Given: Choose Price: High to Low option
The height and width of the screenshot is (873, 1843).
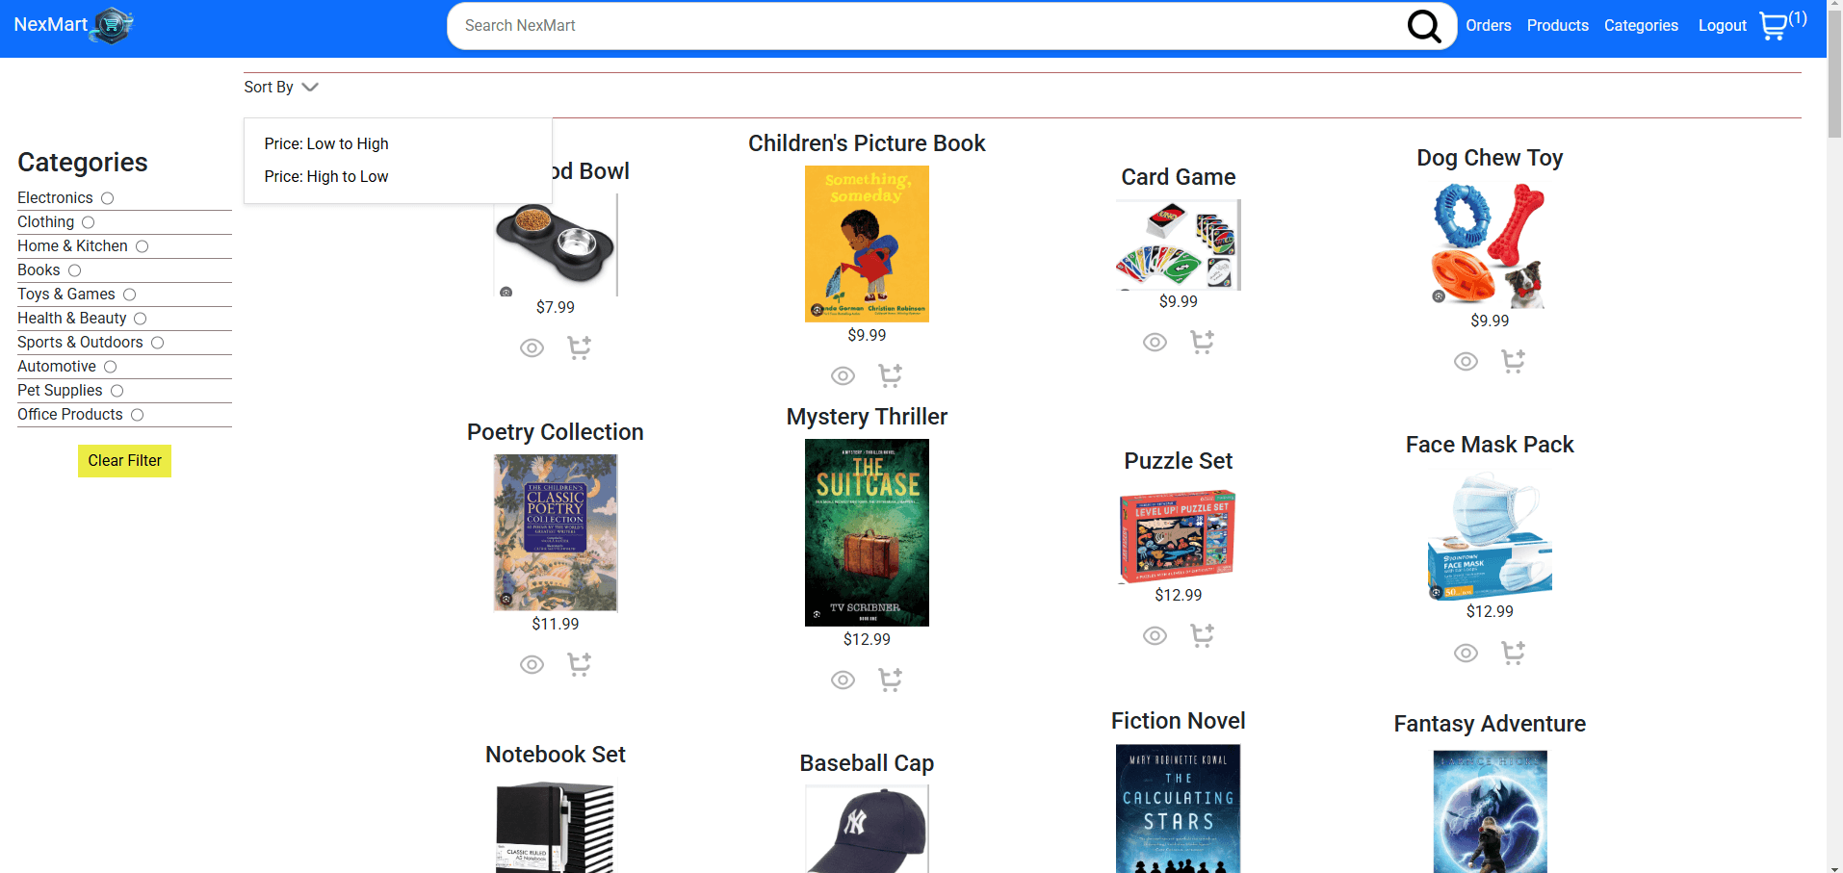Looking at the screenshot, I should pos(326,177).
